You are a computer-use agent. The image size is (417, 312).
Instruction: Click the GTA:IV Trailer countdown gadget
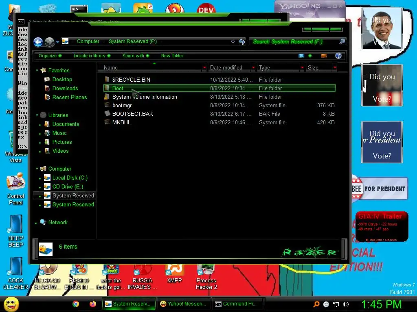(382, 227)
